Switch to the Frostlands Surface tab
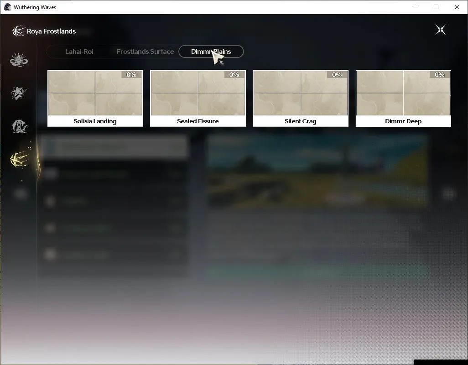This screenshot has width=468, height=365. (x=145, y=52)
